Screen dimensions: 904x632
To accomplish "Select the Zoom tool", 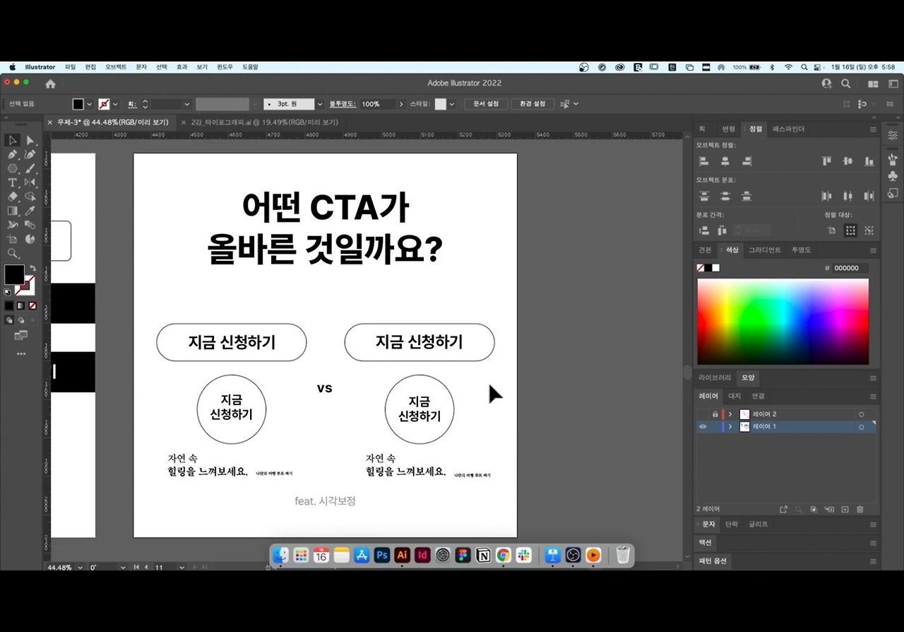I will click(12, 252).
